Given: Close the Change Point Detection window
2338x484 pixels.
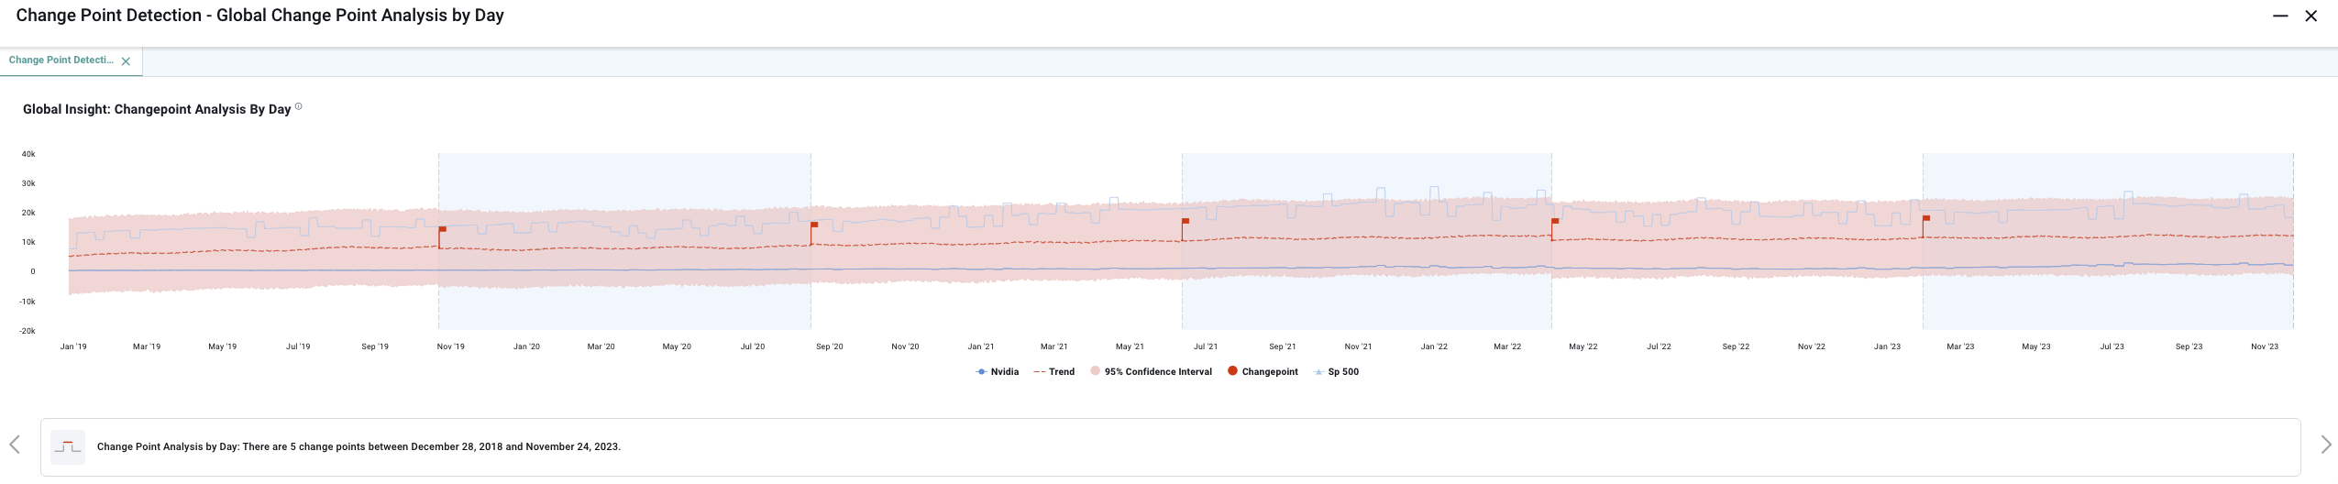Looking at the screenshot, I should 2310,16.
